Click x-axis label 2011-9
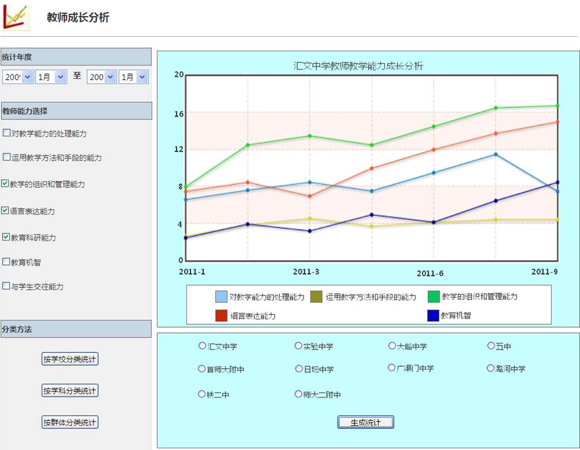The image size is (580, 450). [544, 272]
